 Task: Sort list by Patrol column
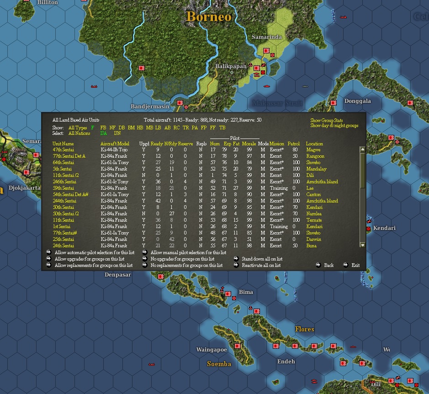294,144
